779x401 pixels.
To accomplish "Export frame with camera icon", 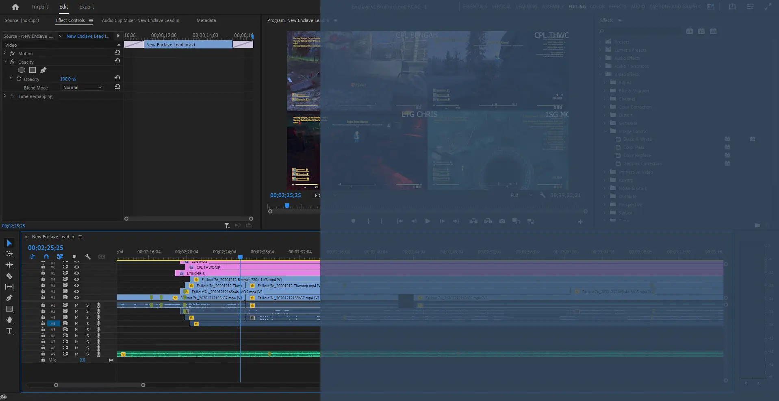I will [x=502, y=221].
